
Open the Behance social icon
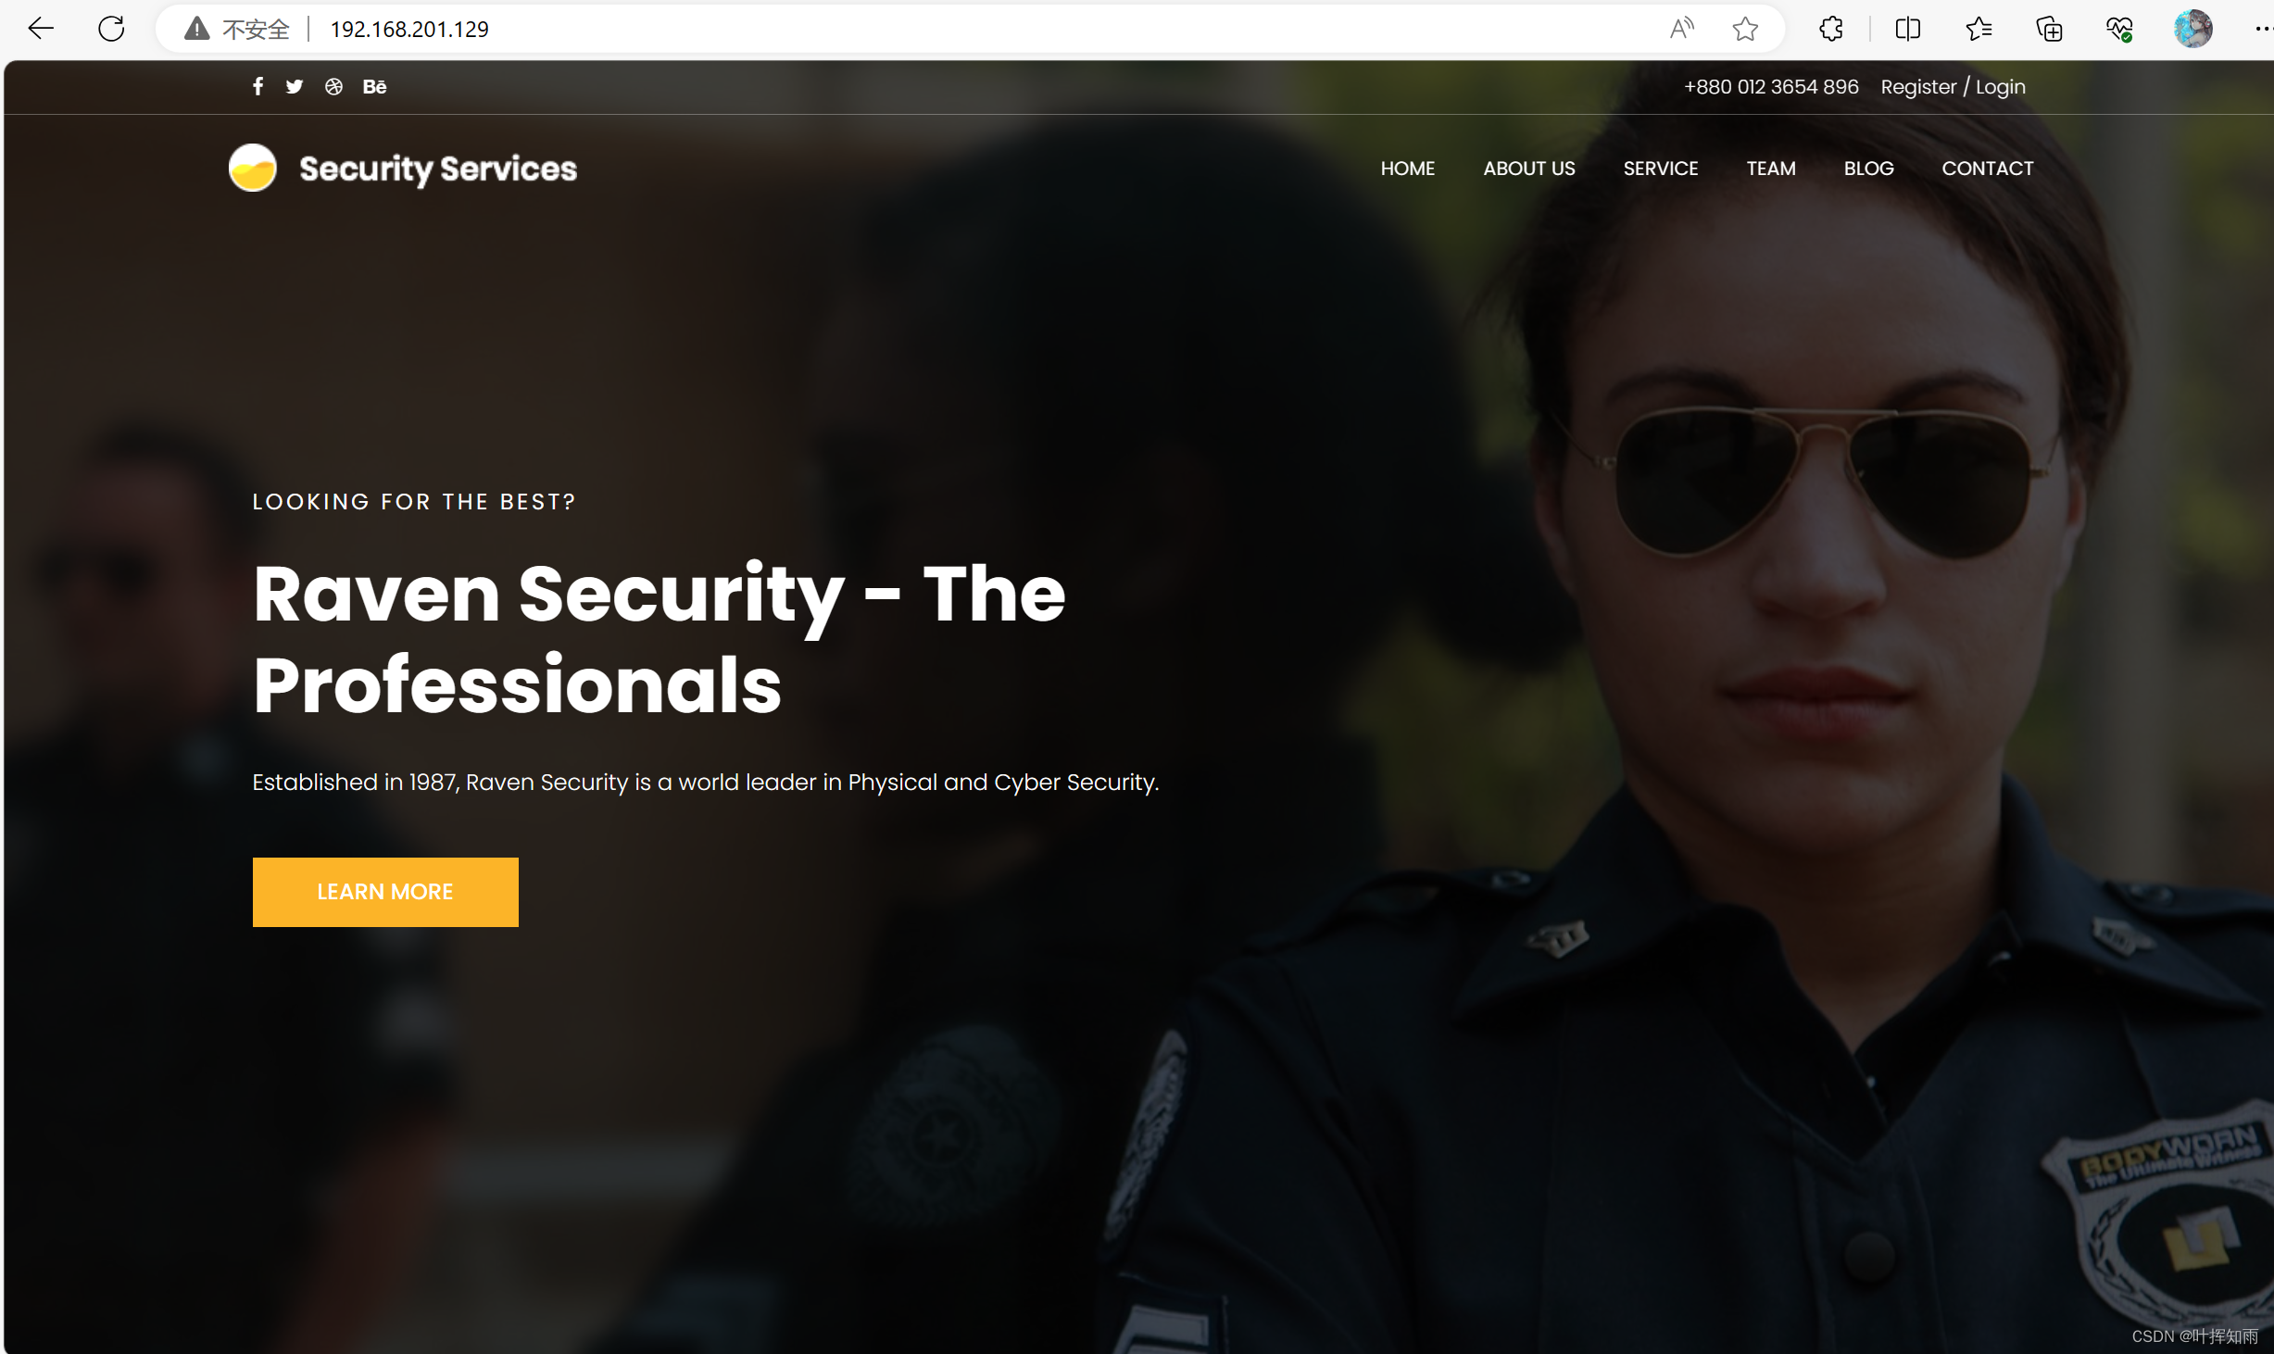point(374,86)
